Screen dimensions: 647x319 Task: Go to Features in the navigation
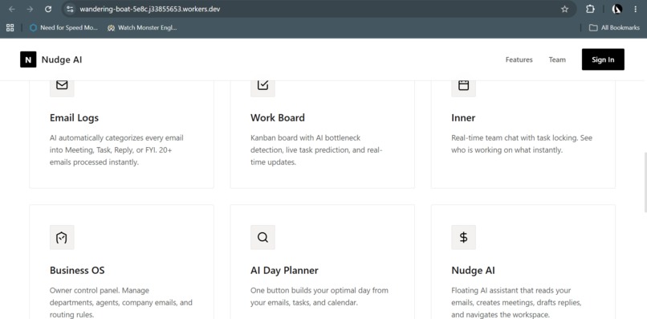click(x=519, y=60)
